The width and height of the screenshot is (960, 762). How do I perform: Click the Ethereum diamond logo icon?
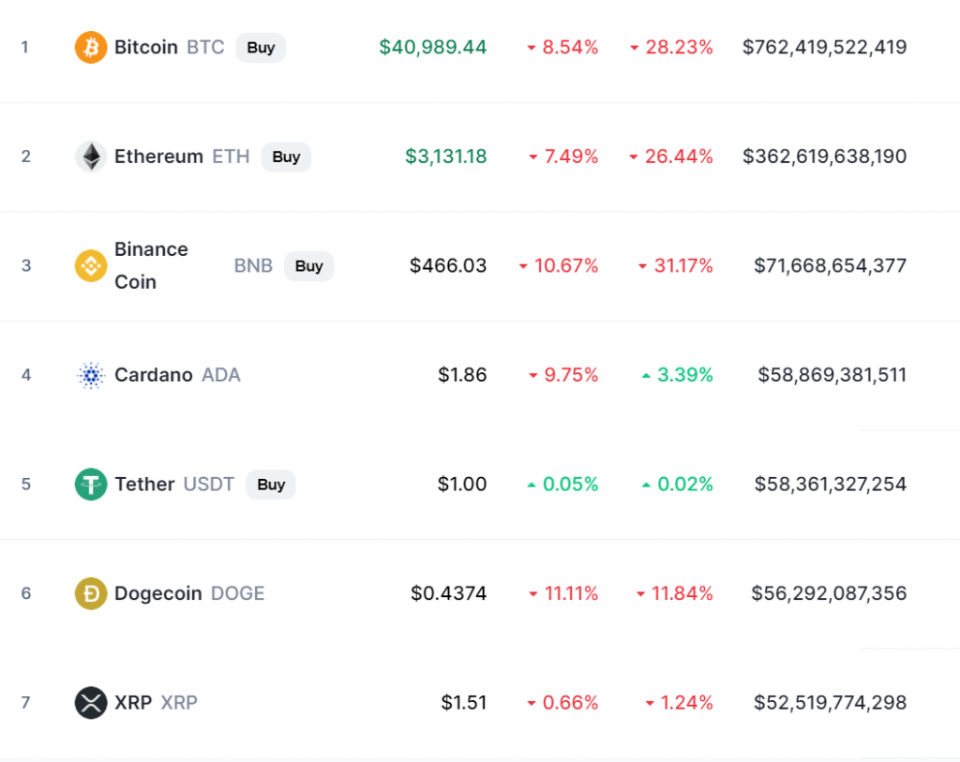[x=91, y=157]
